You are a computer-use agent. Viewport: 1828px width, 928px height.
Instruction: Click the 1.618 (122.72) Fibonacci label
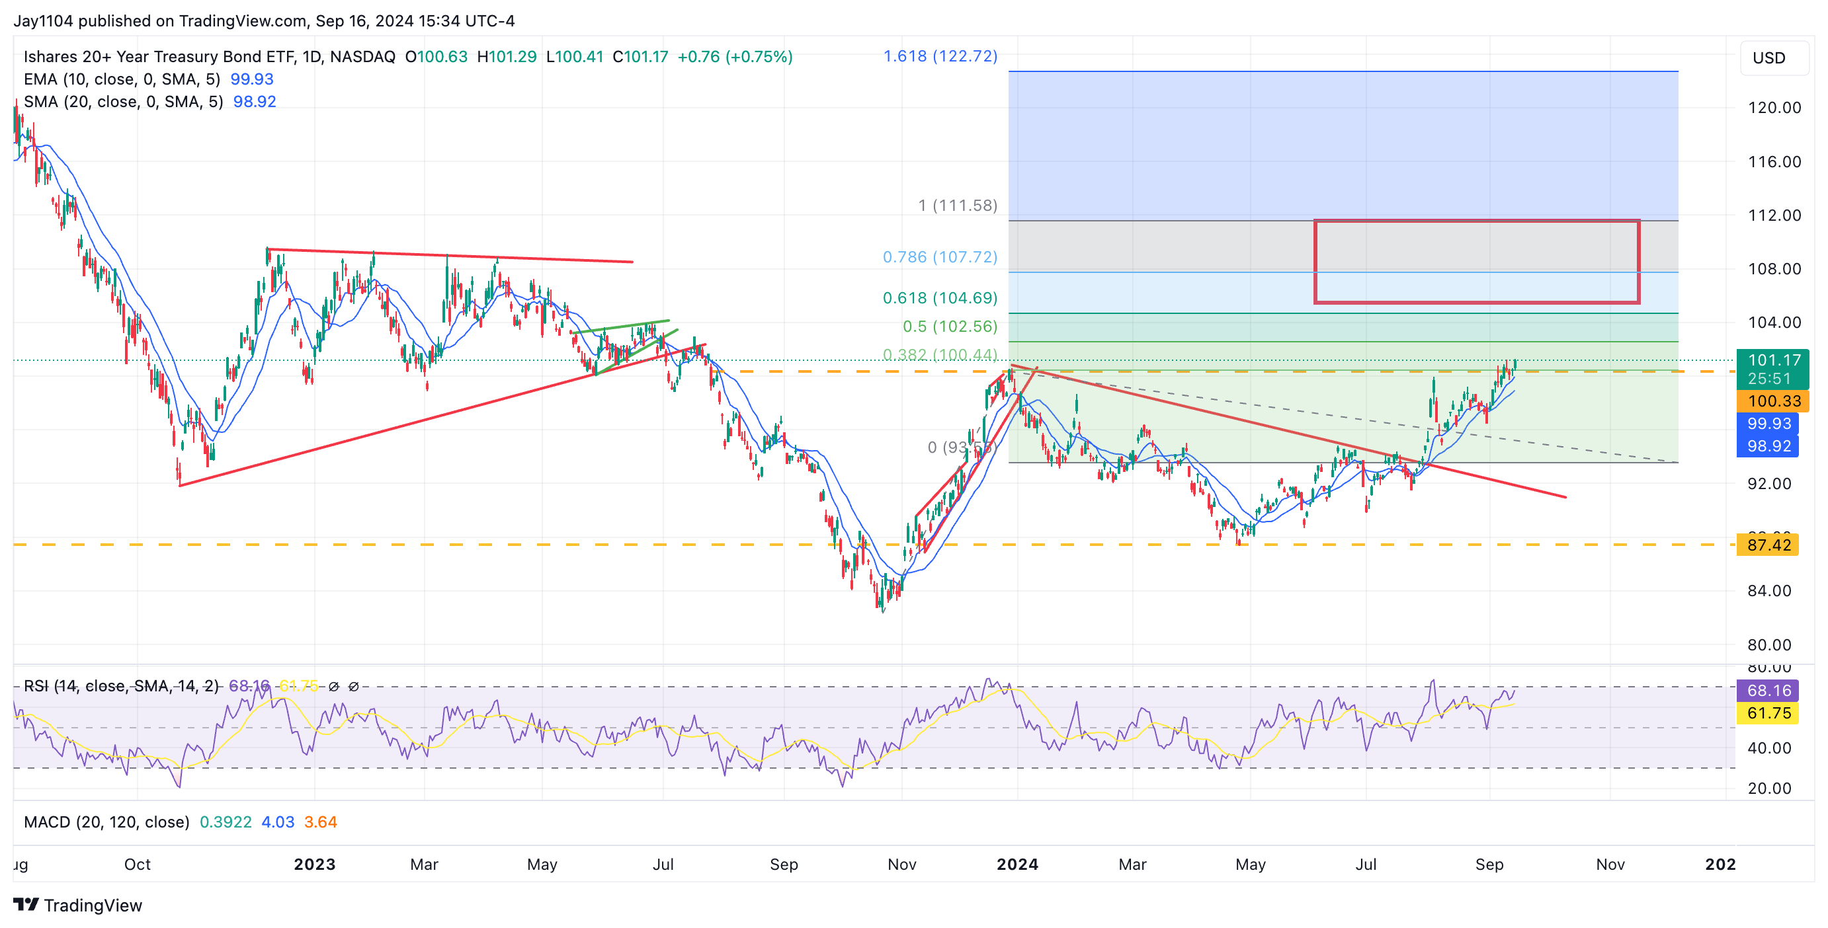(940, 56)
